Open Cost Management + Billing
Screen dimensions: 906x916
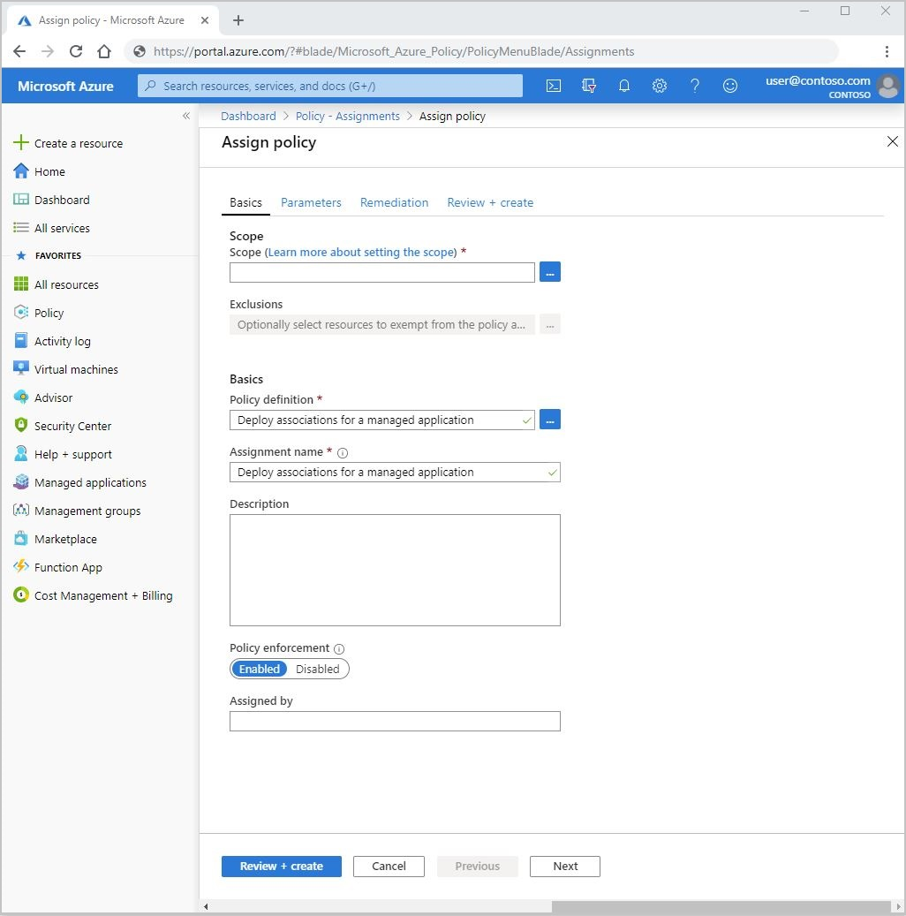pos(102,594)
